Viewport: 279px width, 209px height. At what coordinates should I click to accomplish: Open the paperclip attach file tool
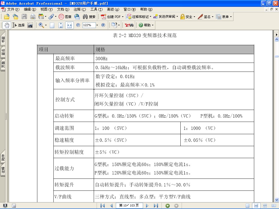pos(51,17)
